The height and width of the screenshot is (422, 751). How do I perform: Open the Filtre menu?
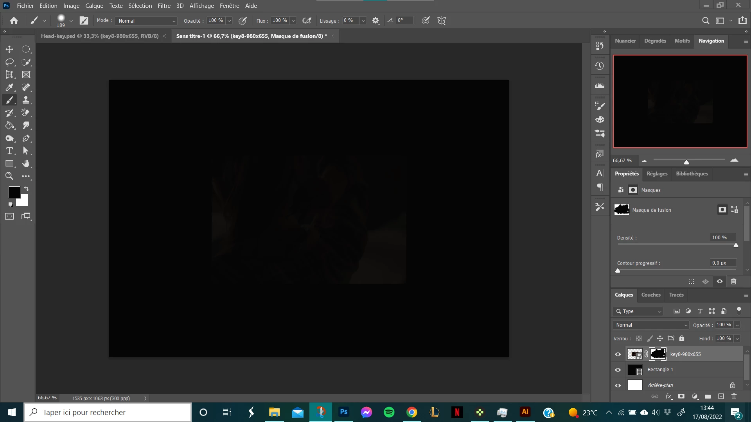[x=164, y=6]
